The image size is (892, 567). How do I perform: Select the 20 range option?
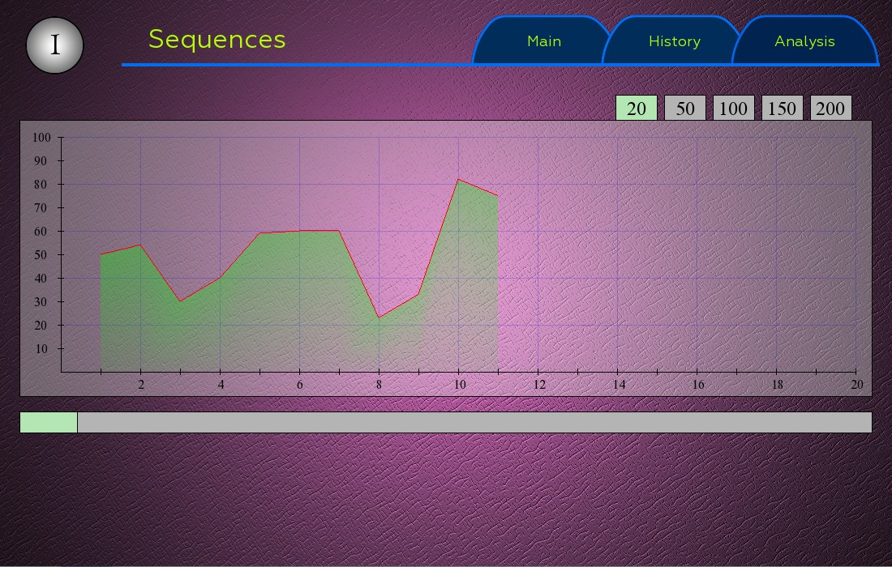pyautogui.click(x=637, y=109)
